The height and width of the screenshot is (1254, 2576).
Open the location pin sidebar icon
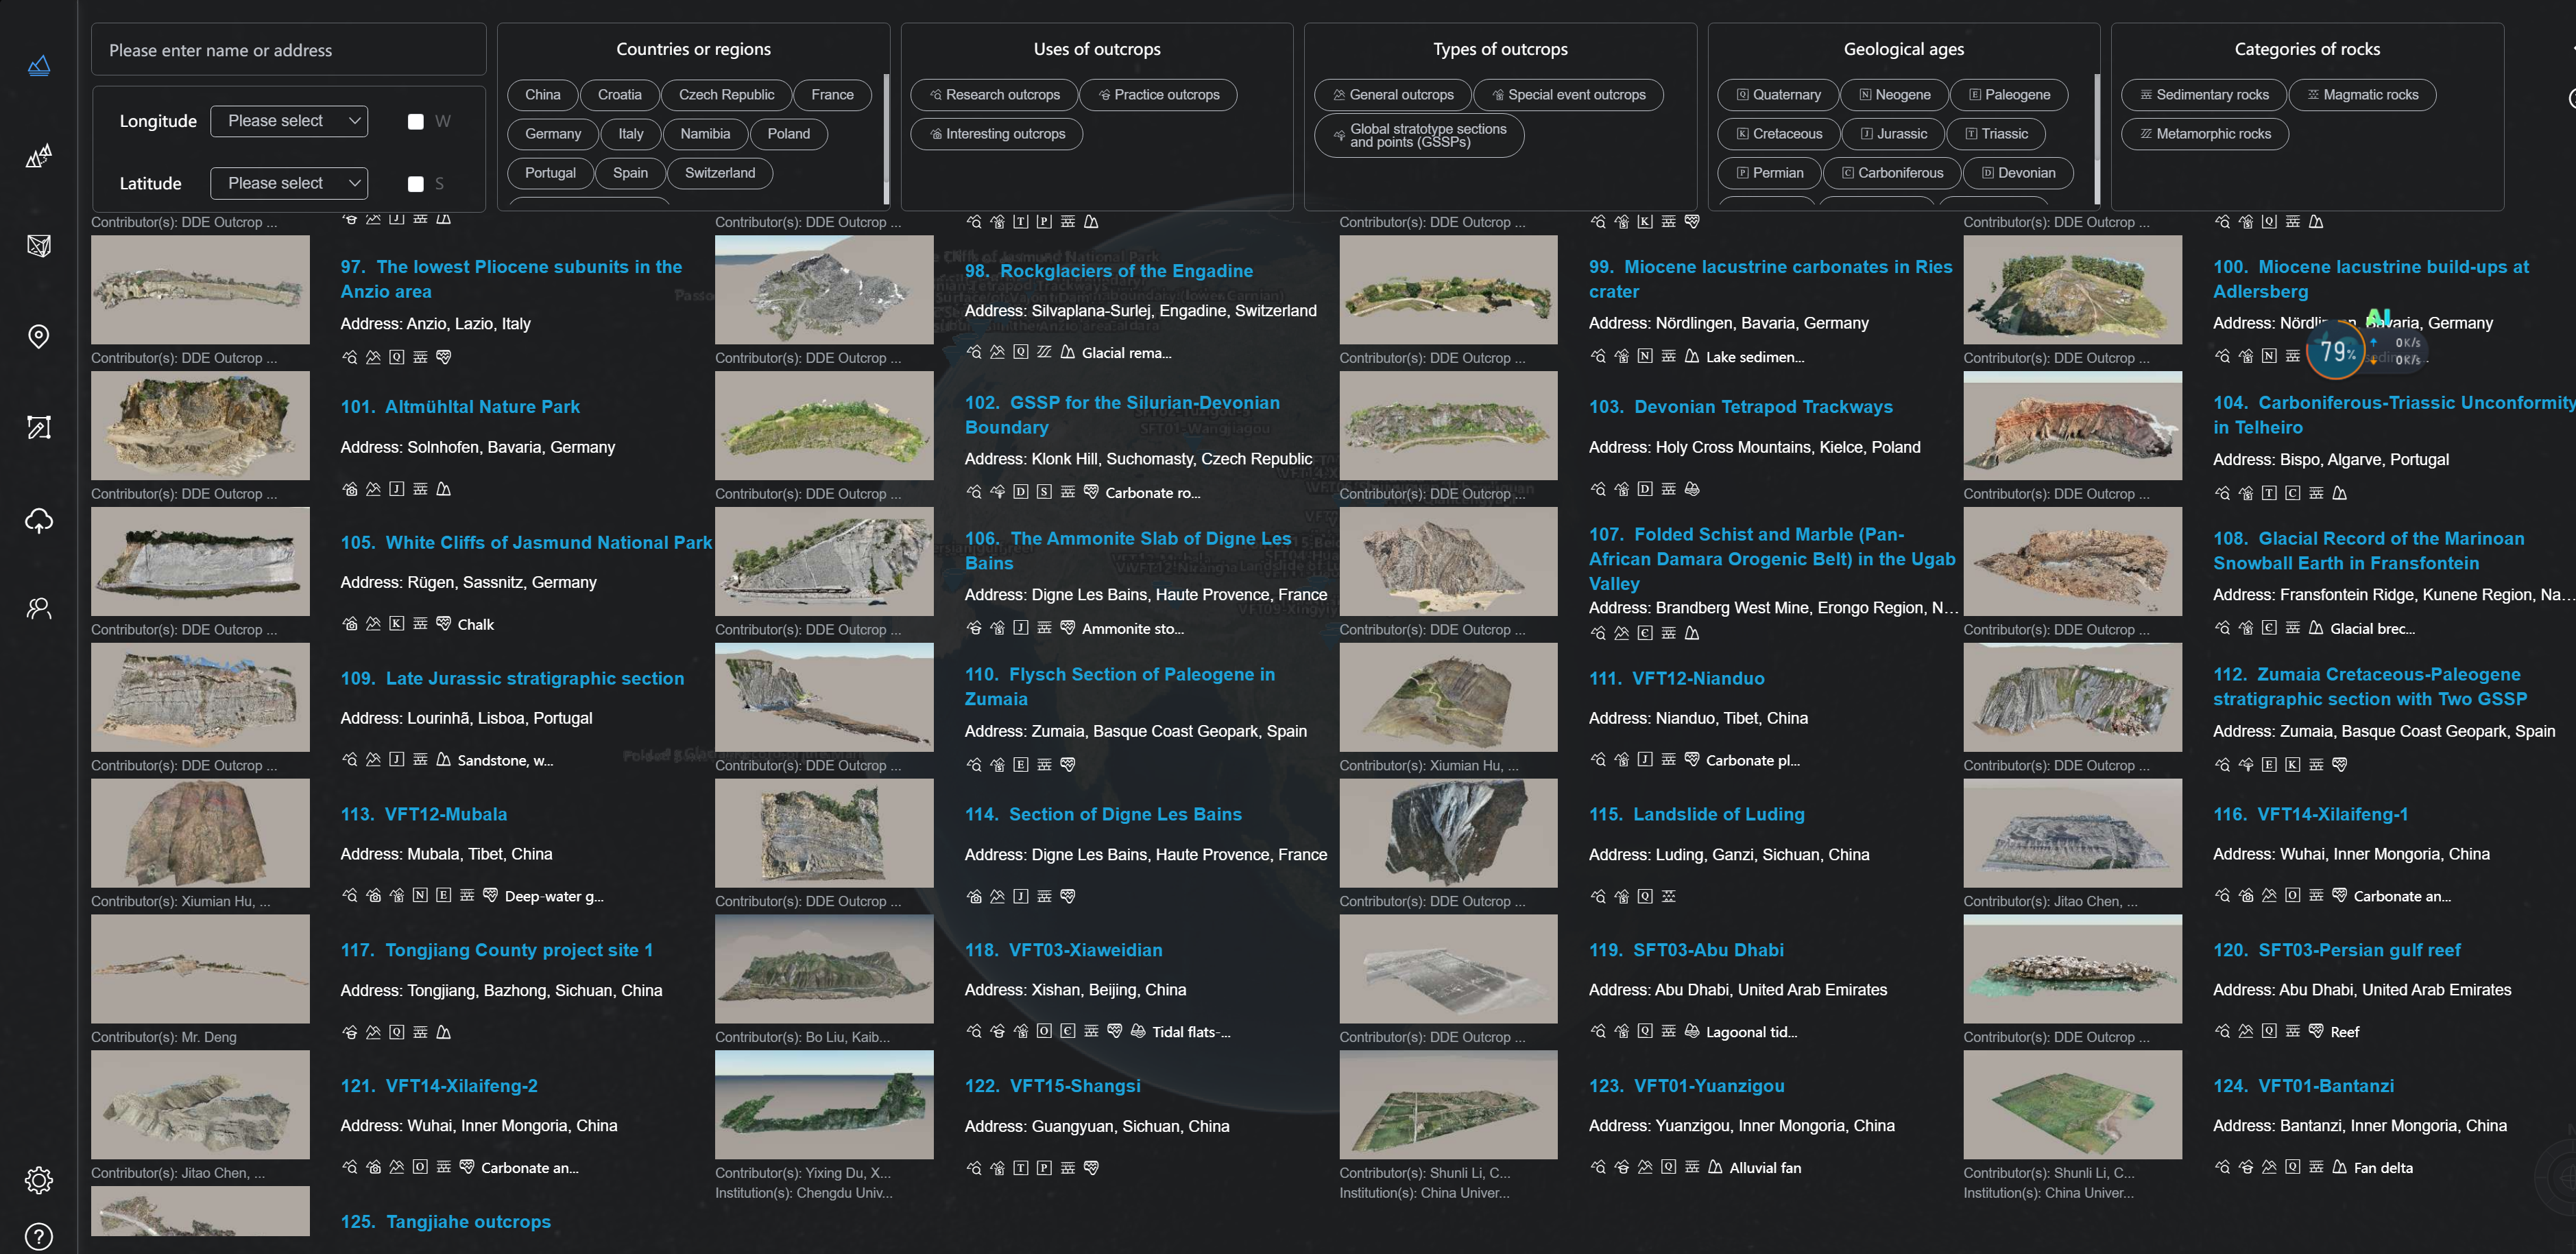point(38,336)
